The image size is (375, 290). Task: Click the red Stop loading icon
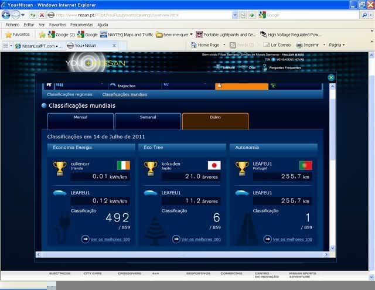tap(42, 15)
